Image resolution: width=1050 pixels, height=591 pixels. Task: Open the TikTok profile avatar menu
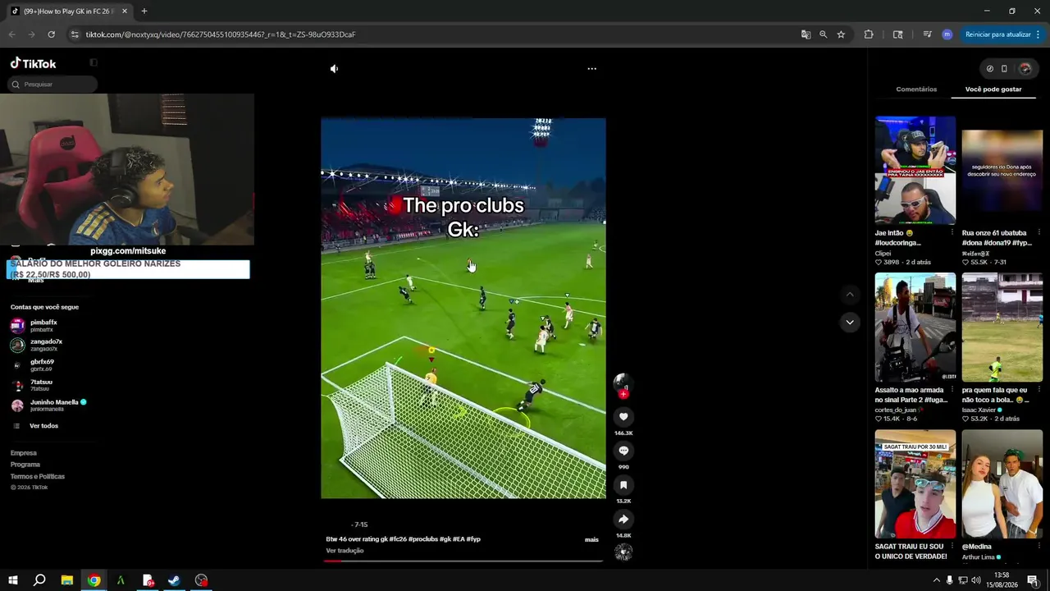tap(1025, 69)
